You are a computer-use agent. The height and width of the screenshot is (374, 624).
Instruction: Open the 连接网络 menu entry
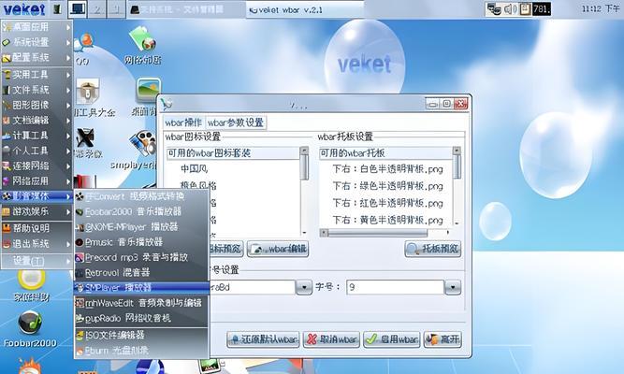[36, 165]
